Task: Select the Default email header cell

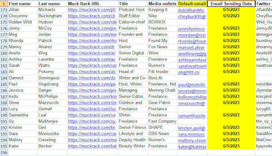Action: (192, 4)
